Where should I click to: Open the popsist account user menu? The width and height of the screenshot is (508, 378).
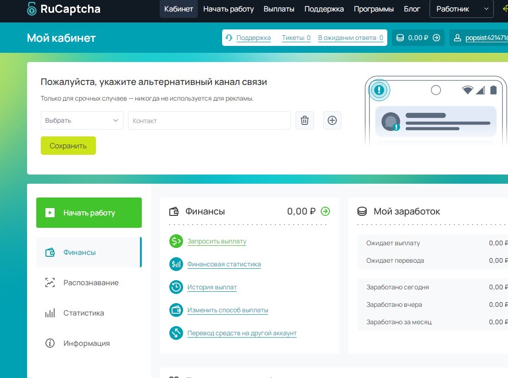pos(480,38)
